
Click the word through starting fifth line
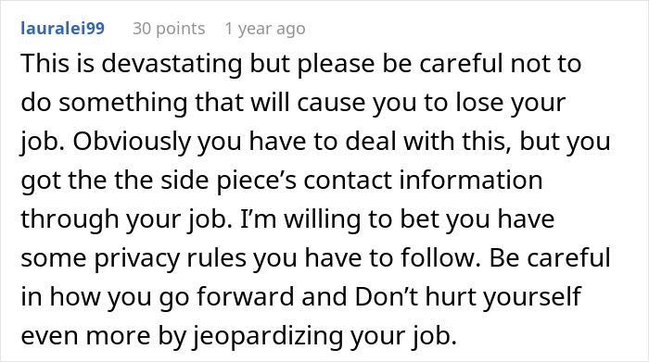click(x=70, y=219)
